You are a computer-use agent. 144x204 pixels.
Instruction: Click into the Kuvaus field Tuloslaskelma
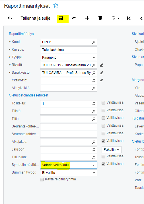69,50
